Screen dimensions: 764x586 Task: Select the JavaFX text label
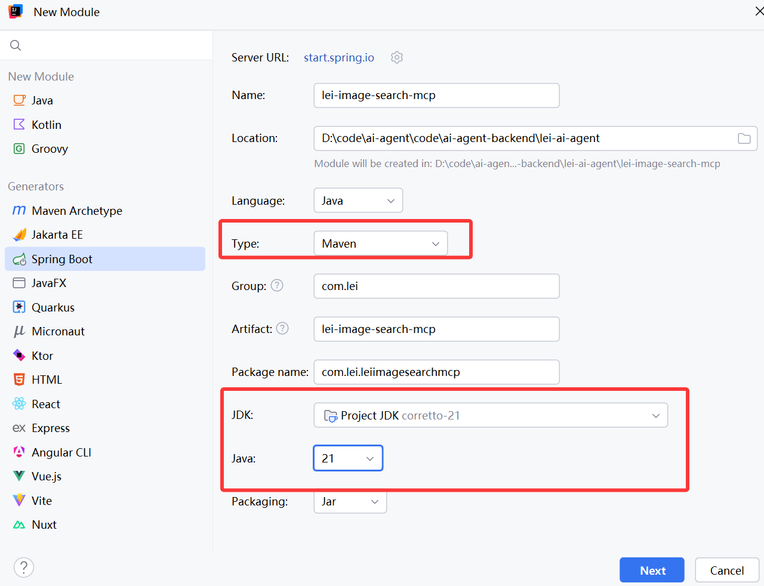pyautogui.click(x=49, y=283)
